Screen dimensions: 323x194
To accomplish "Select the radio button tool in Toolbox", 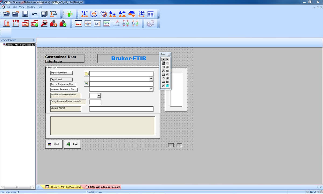I will [167, 75].
